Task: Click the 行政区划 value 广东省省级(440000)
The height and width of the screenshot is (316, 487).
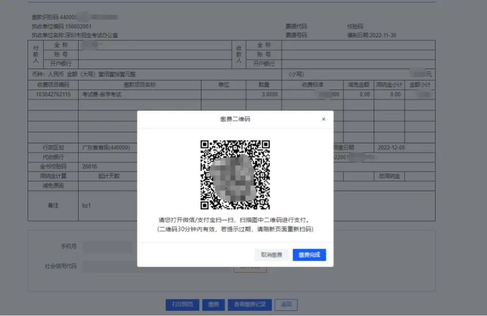Action: [106, 148]
